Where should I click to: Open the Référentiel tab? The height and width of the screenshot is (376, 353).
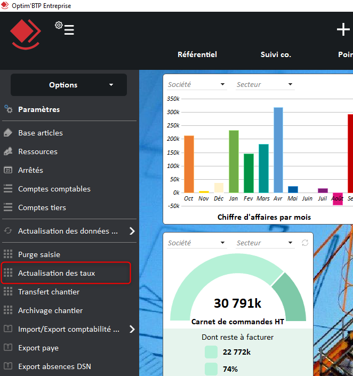click(197, 54)
